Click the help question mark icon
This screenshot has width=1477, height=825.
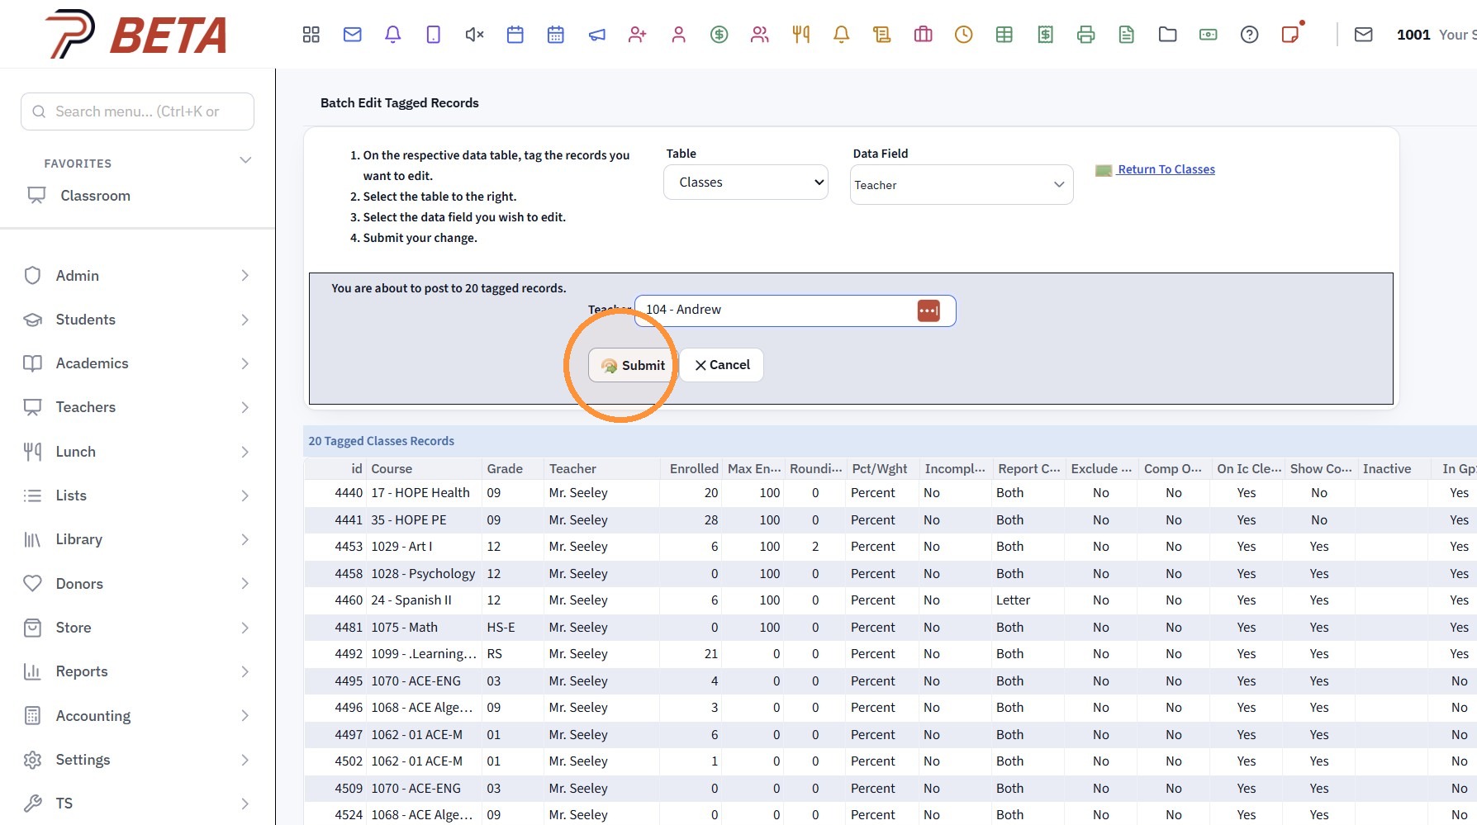click(x=1249, y=35)
